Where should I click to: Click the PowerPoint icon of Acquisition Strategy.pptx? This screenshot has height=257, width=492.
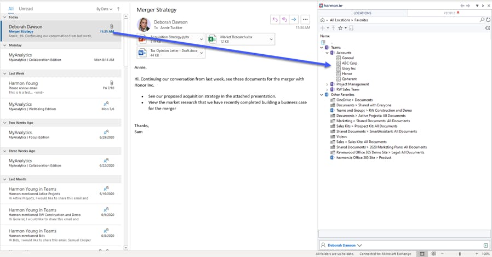[142, 39]
